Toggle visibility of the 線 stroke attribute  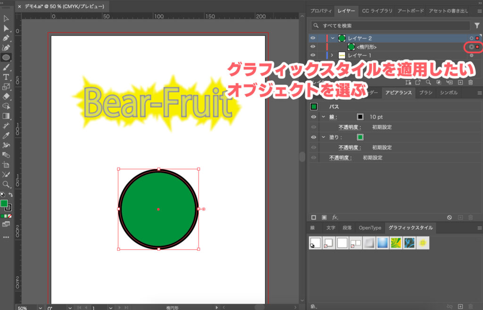[313, 117]
